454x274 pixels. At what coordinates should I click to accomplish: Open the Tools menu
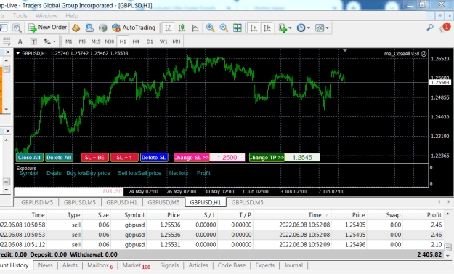pyautogui.click(x=20, y=16)
